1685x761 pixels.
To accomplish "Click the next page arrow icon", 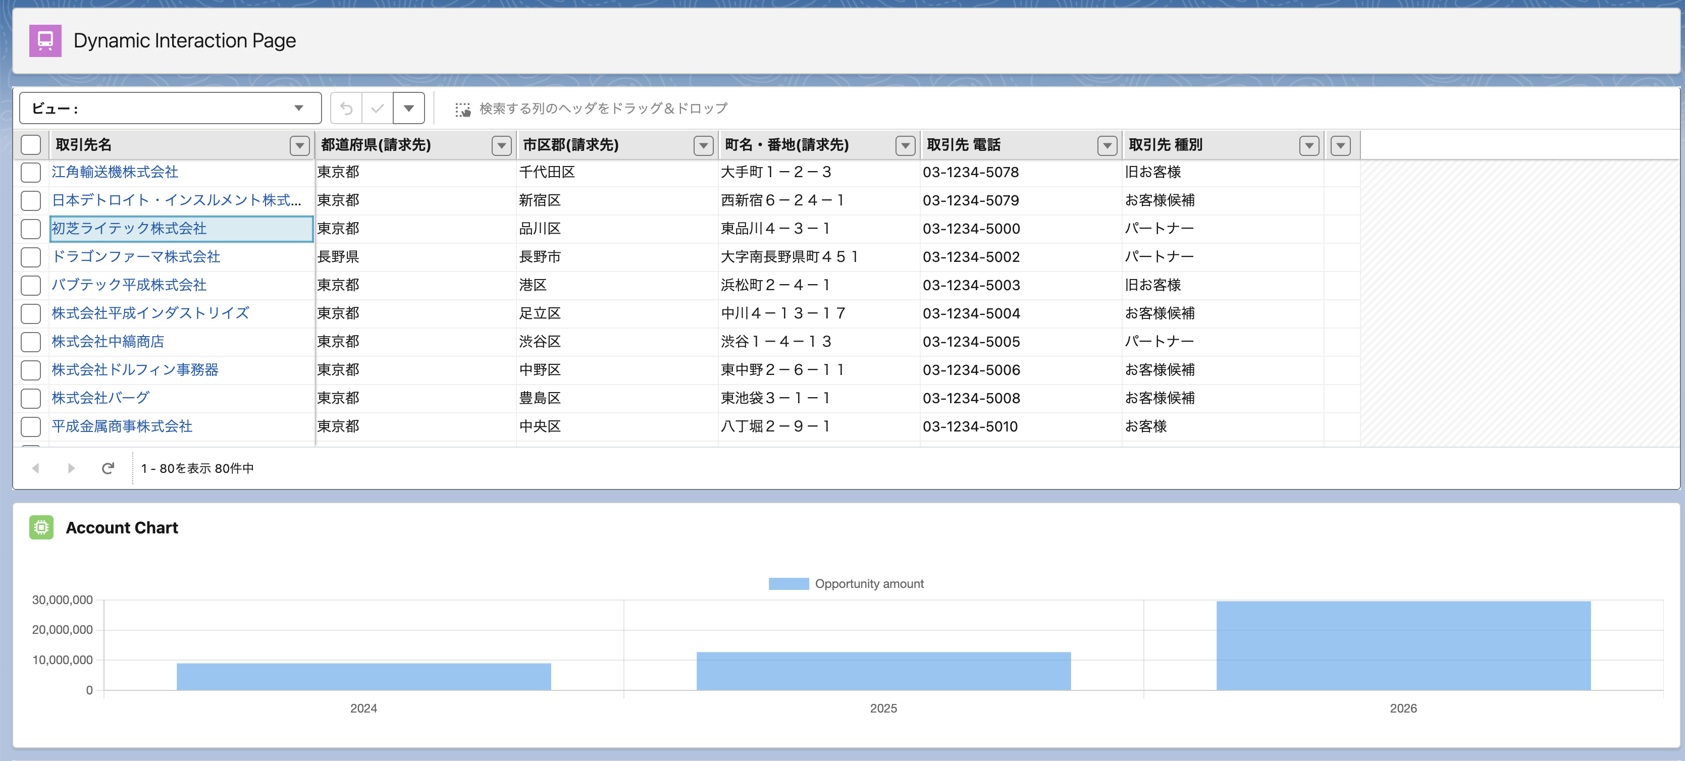I will (x=71, y=468).
